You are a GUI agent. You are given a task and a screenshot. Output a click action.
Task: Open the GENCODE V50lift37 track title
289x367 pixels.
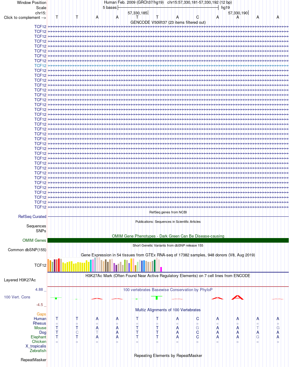click(168, 23)
